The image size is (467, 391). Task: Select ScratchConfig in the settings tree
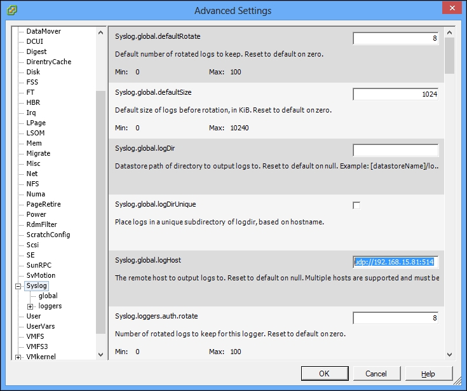[48, 235]
